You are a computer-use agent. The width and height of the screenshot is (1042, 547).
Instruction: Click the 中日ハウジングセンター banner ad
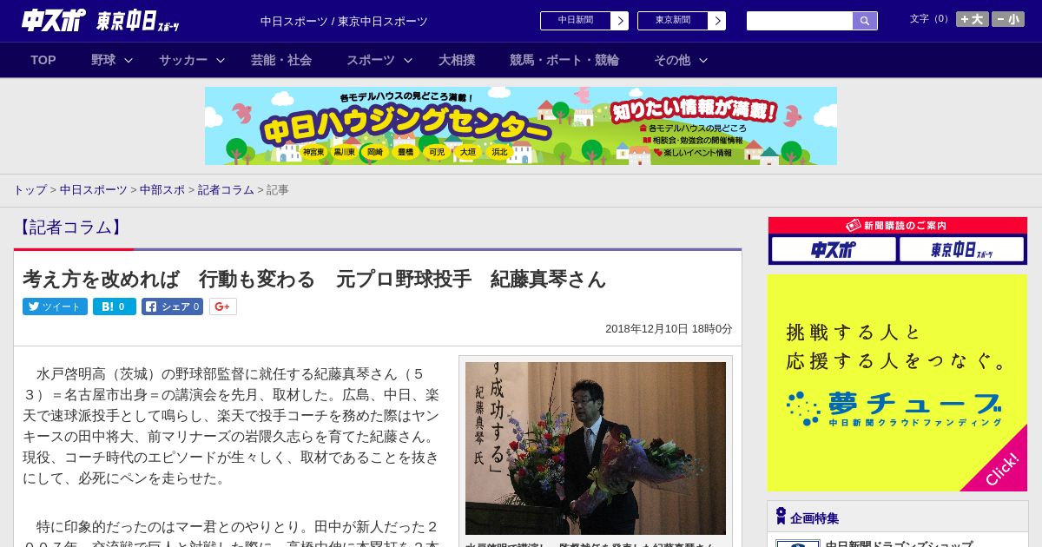coord(521,126)
